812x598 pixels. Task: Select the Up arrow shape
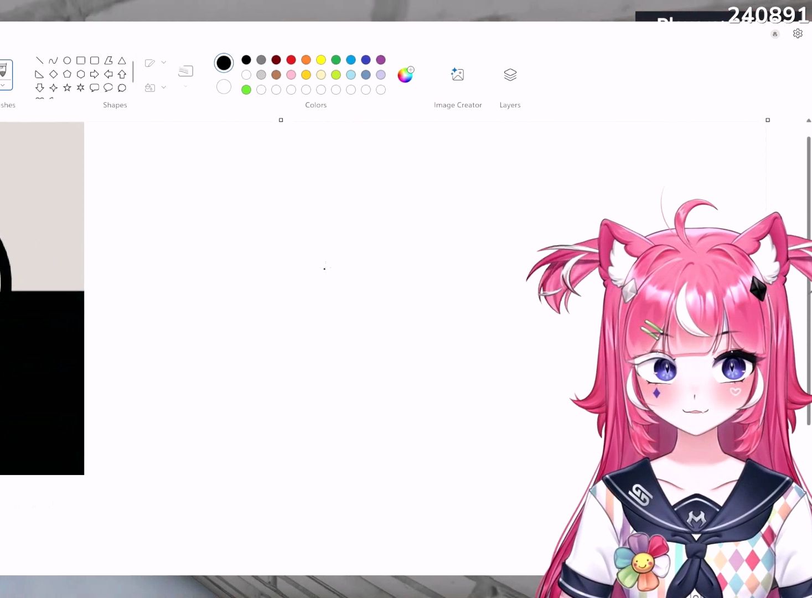pyautogui.click(x=122, y=74)
